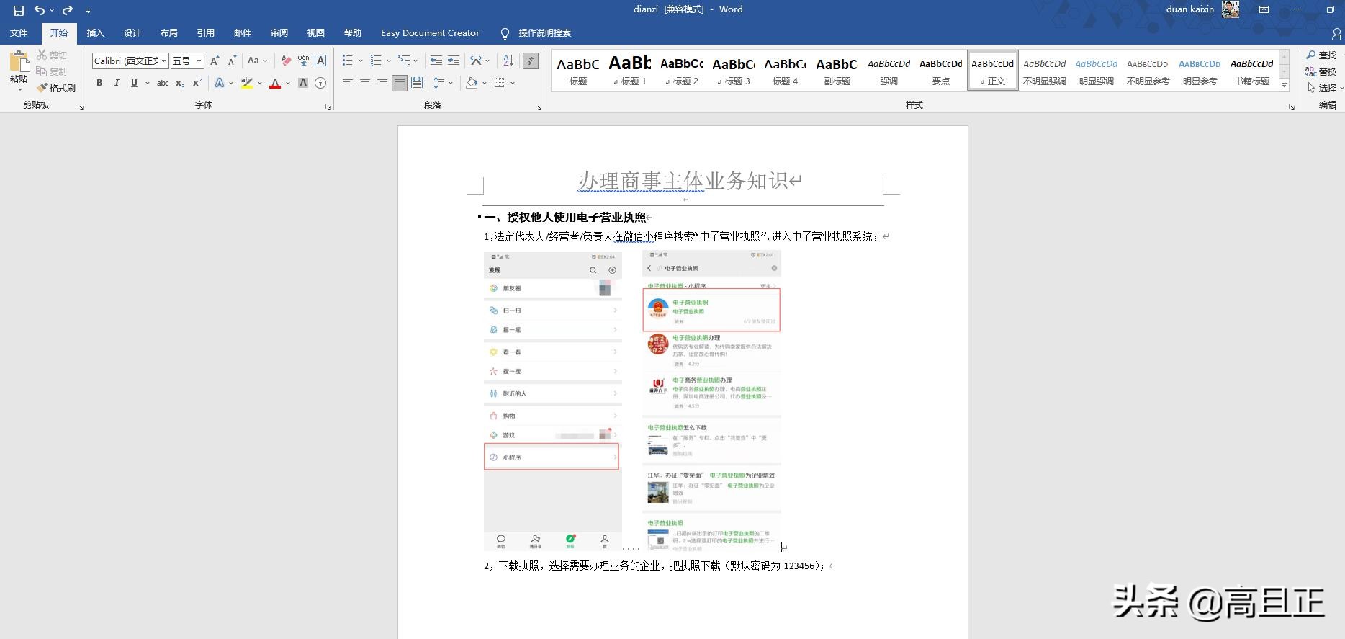This screenshot has width=1345, height=639.
Task: Clear all formatting with the eraser icon
Action: click(286, 61)
